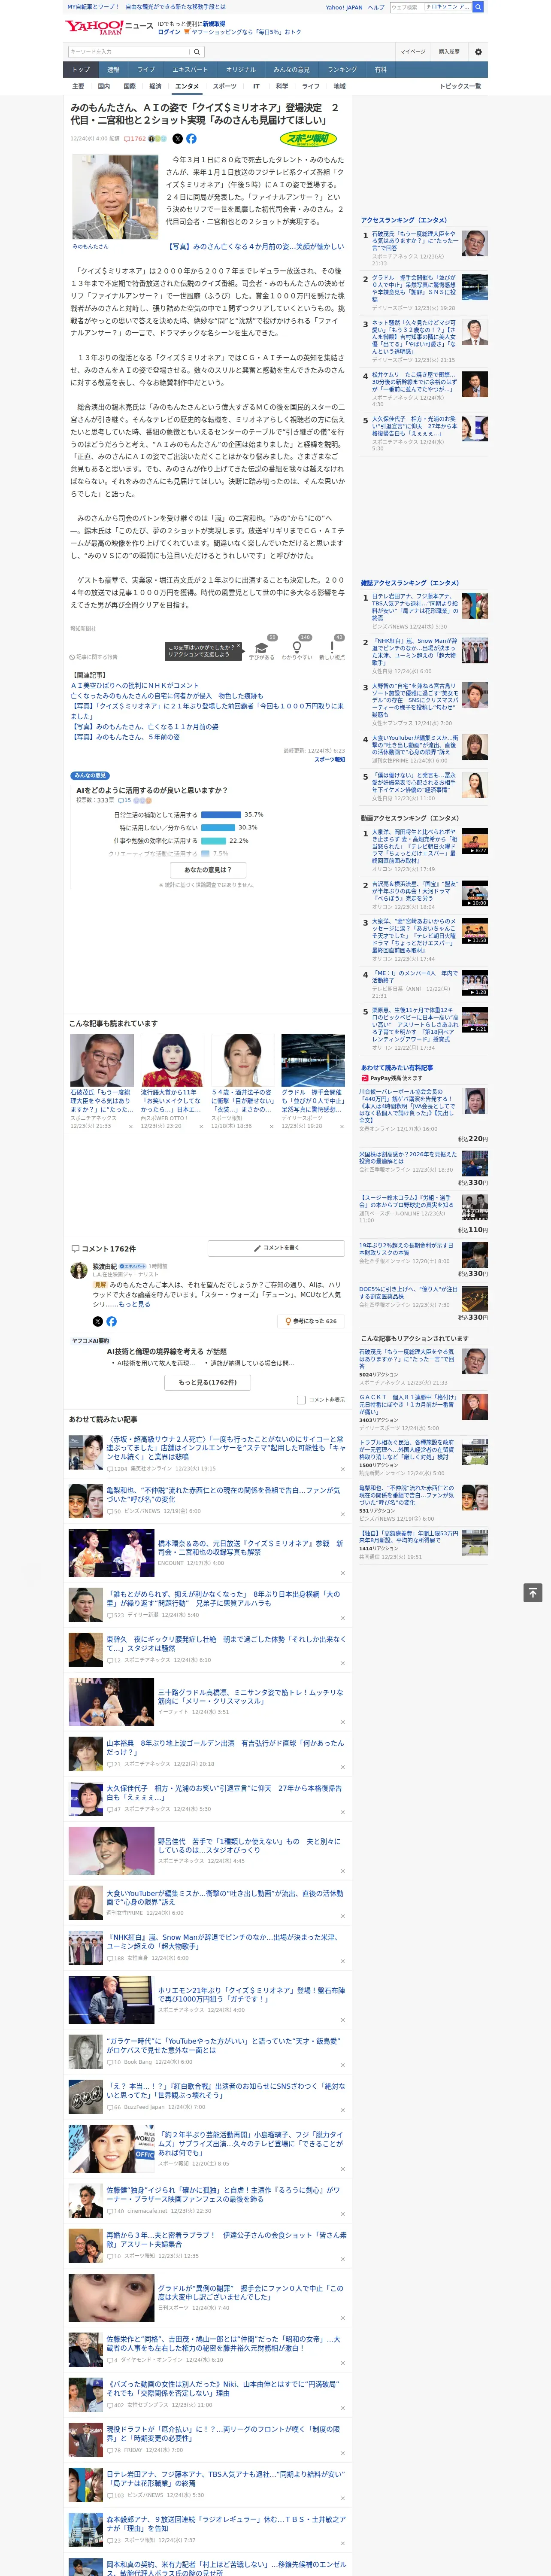Click the keyword search magnifier icon

(197, 52)
